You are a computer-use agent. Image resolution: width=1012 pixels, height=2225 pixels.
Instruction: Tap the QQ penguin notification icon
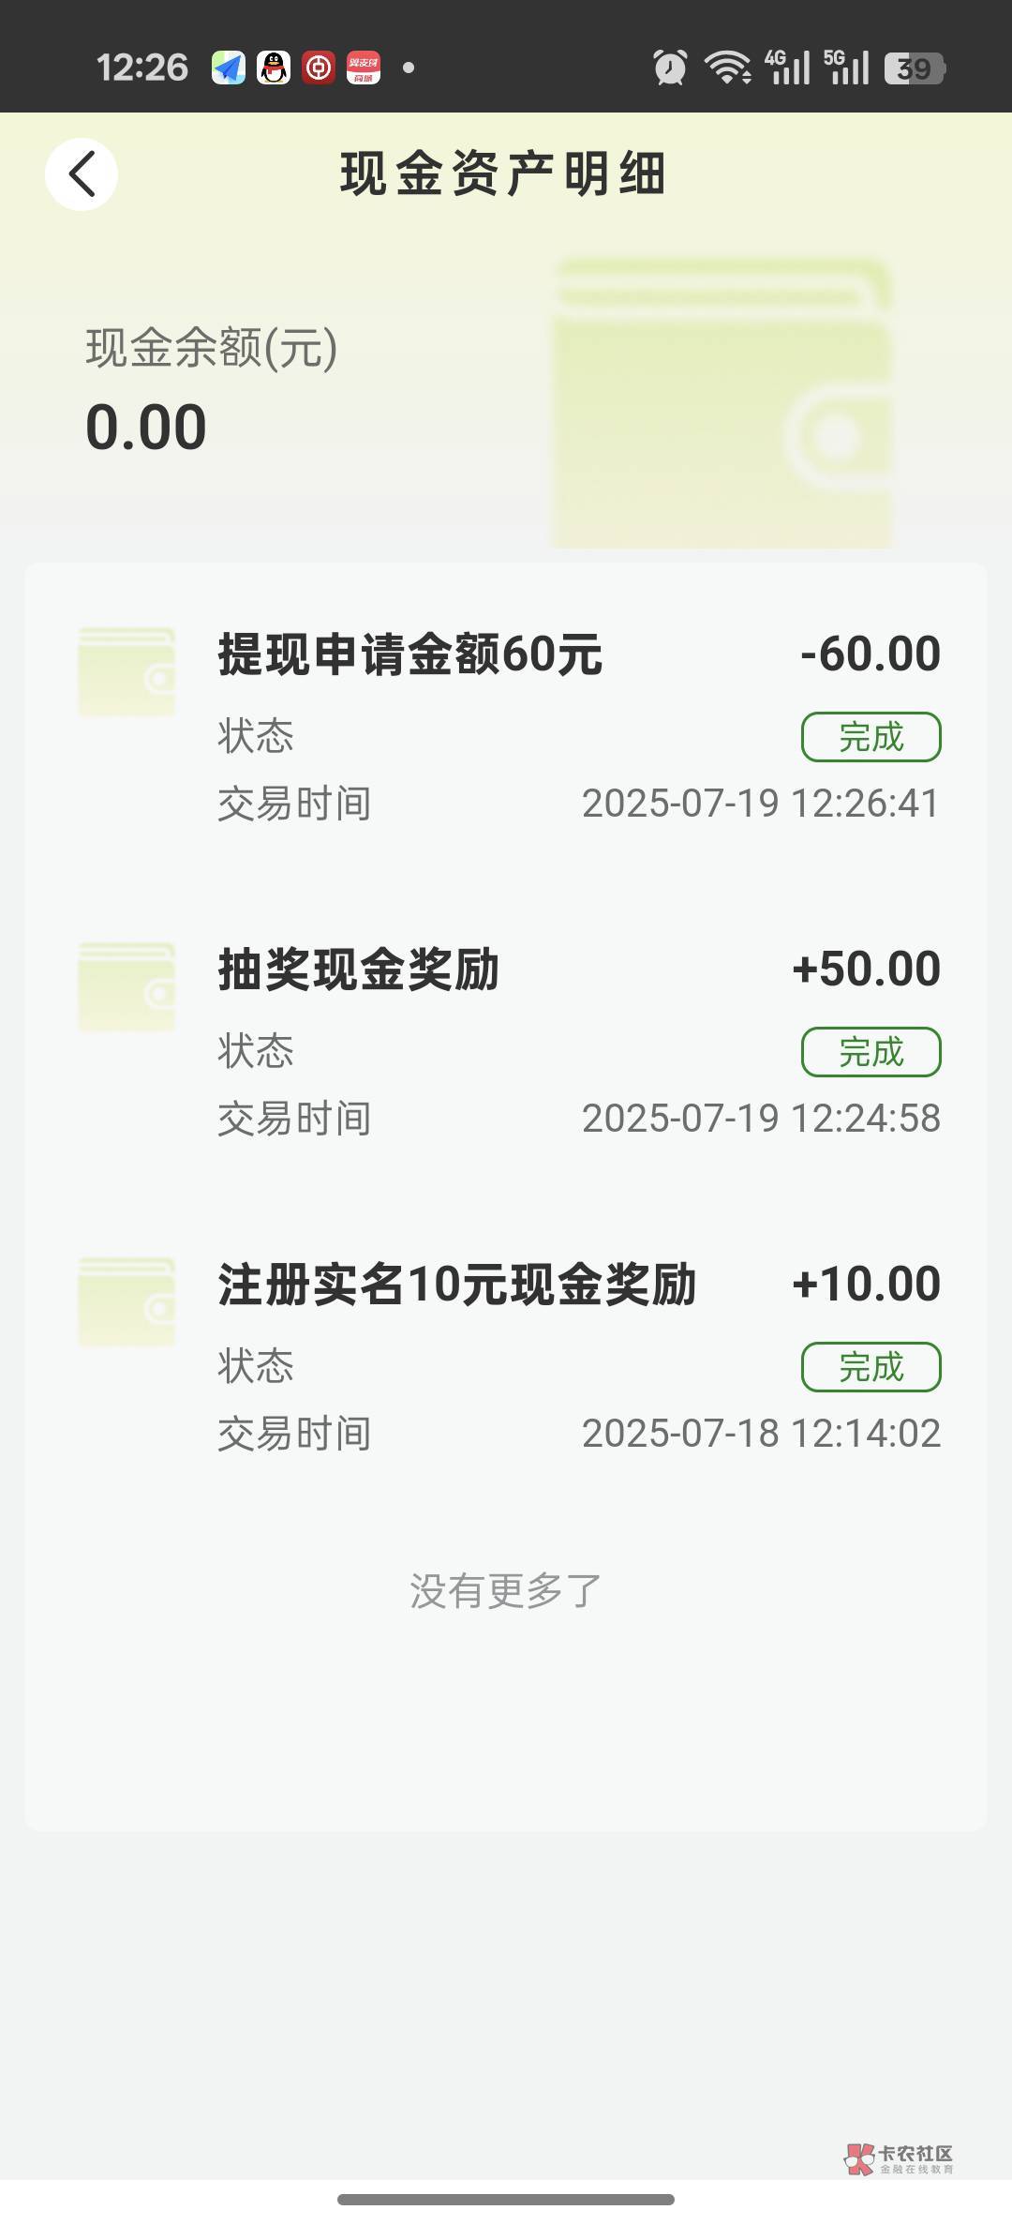pos(274,68)
